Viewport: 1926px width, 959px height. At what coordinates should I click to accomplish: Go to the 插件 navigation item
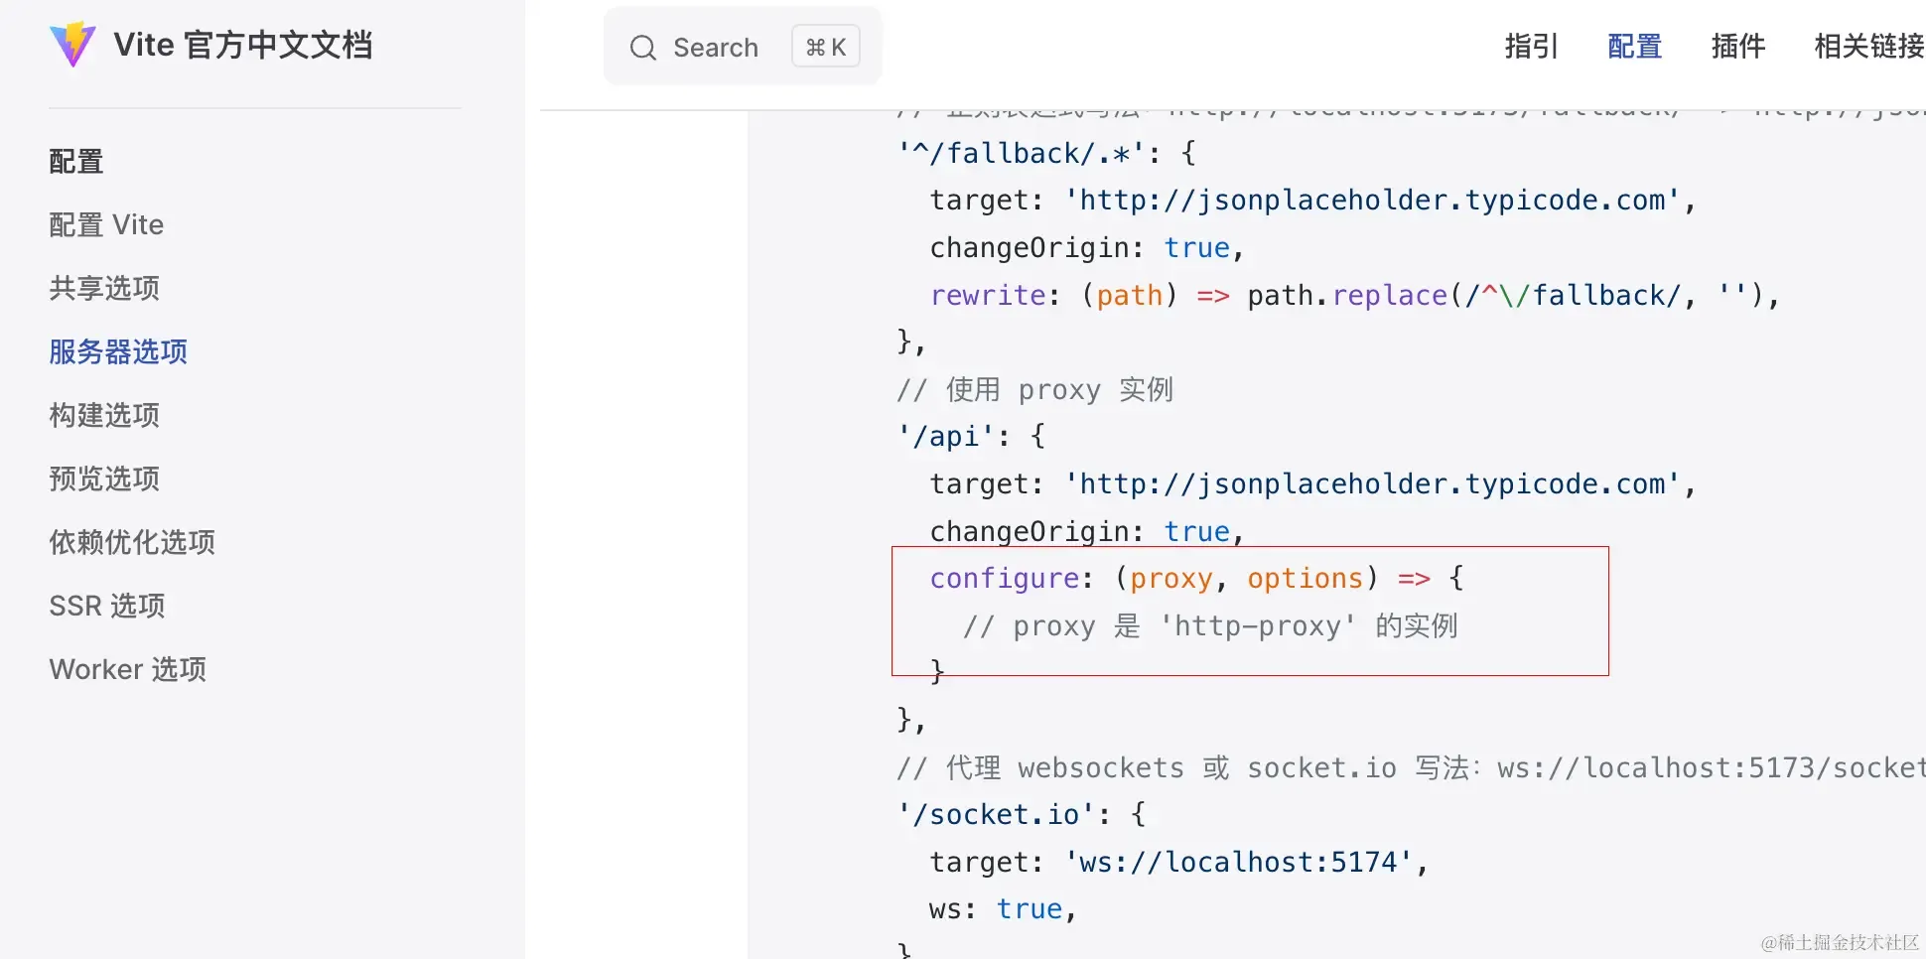click(x=1737, y=47)
